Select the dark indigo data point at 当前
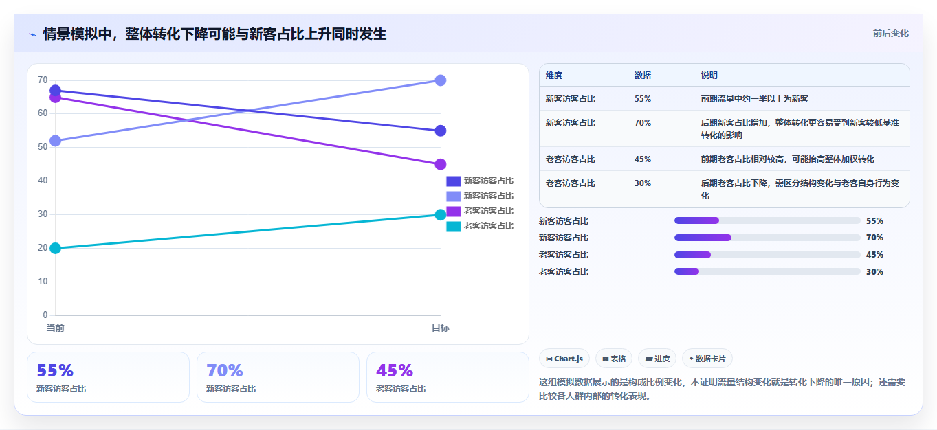Viewport: 937px width, 430px height. [x=56, y=91]
